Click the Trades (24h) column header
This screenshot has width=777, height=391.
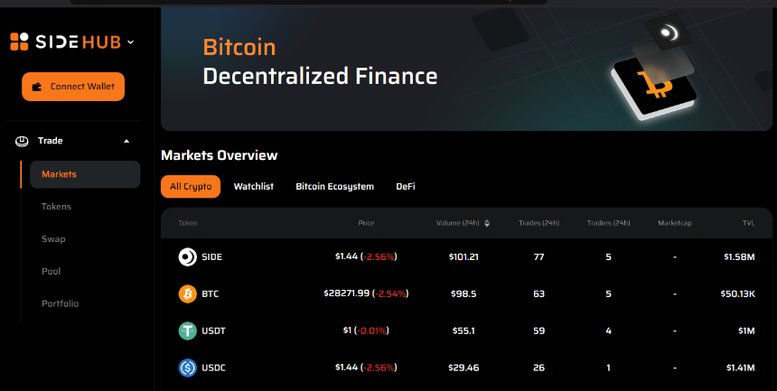[x=538, y=223]
